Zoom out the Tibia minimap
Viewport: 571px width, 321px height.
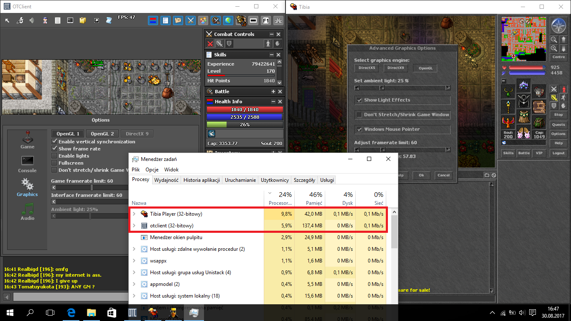554,40
